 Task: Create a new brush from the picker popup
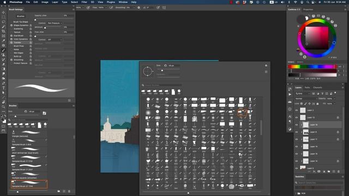[x=266, y=72]
